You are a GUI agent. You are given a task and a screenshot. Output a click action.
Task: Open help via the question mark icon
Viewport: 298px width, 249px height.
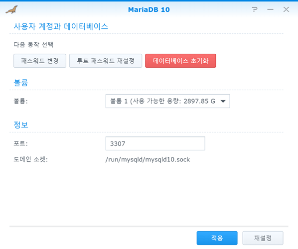[x=255, y=9]
